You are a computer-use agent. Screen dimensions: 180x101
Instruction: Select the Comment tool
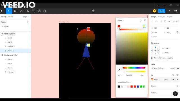tap(45, 11)
